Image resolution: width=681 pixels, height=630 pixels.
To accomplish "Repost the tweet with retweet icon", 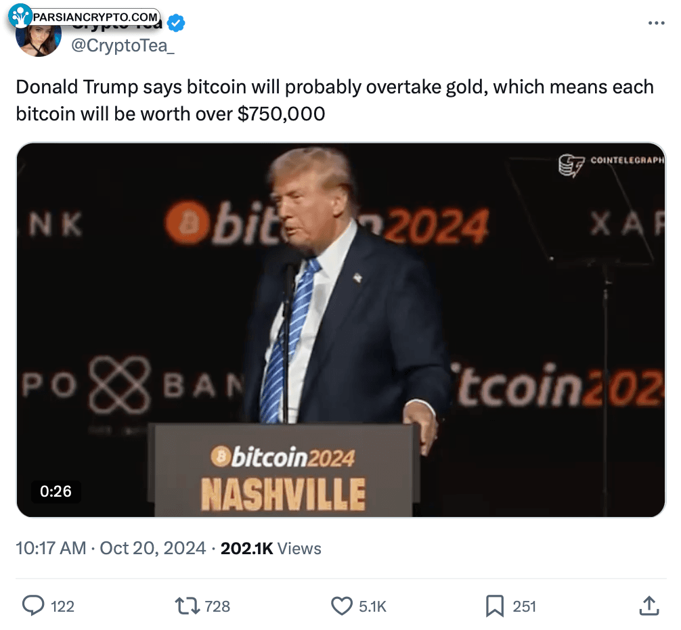I will (x=187, y=606).
